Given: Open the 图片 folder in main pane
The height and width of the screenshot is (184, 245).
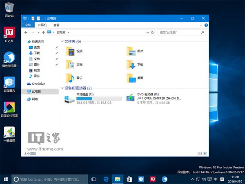Looking at the screenshot, I should coord(131,51).
